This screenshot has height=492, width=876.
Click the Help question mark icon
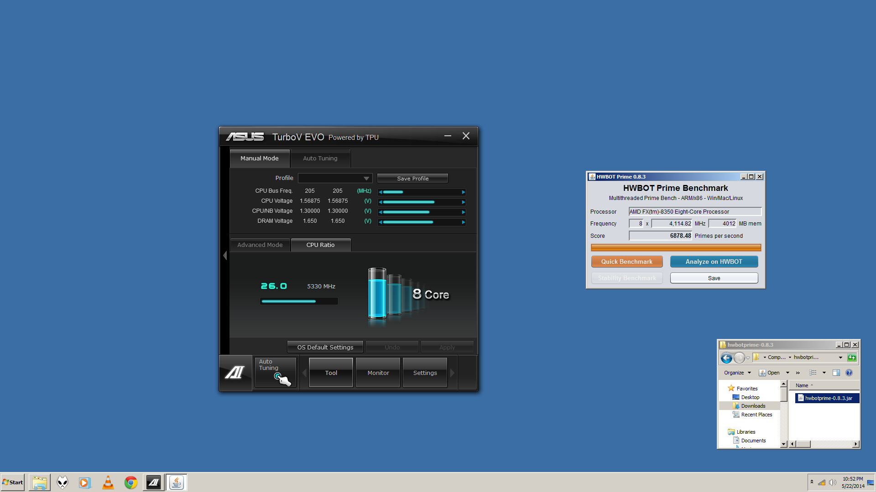849,373
